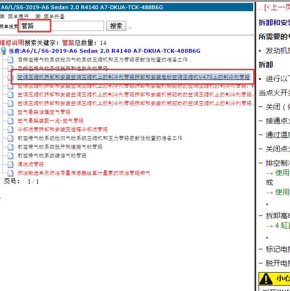290x291 pixels.
Task: Open 清洗液管路 entry
Action: 31,164
